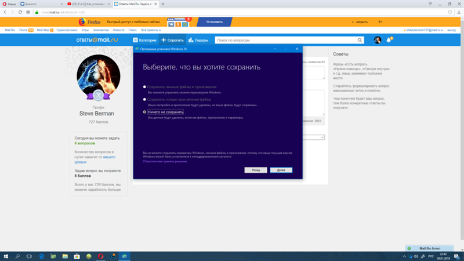Open 'Категории' in the blue menu

pyautogui.click(x=144, y=40)
